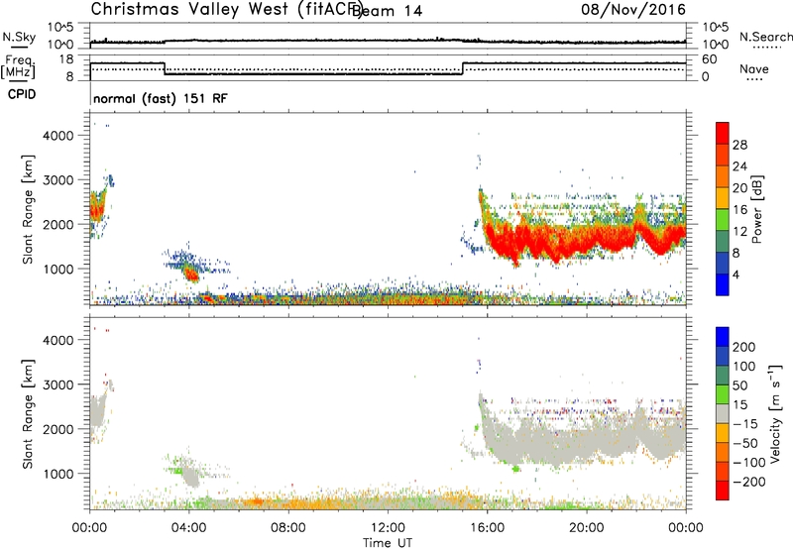
Task: Click the 'Freq. [MHz]' axis label
Action: tap(18, 67)
